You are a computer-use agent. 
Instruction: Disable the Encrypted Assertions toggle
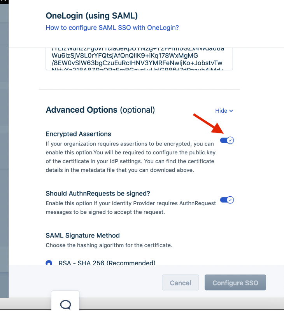(x=227, y=140)
